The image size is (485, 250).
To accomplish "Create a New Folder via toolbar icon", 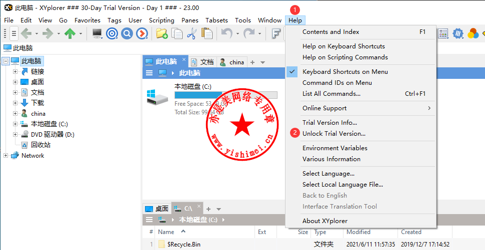I will coord(162,33).
